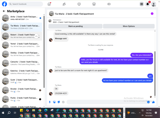Open Anita's conversation
This screenshot has width=160, height=118.
pyautogui.click(x=21, y=18)
